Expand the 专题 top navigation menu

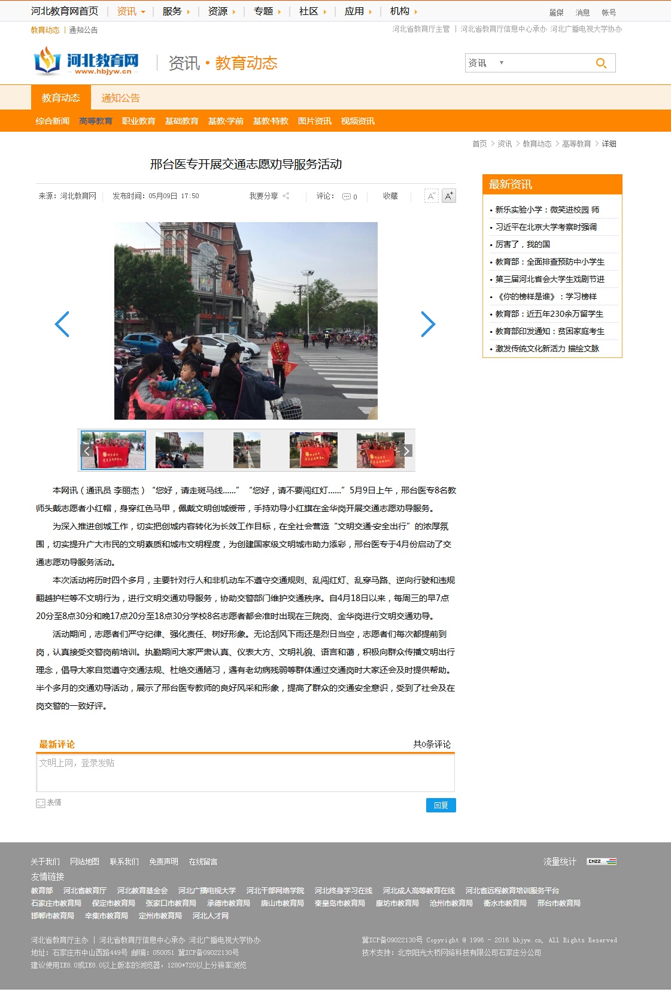click(x=267, y=11)
